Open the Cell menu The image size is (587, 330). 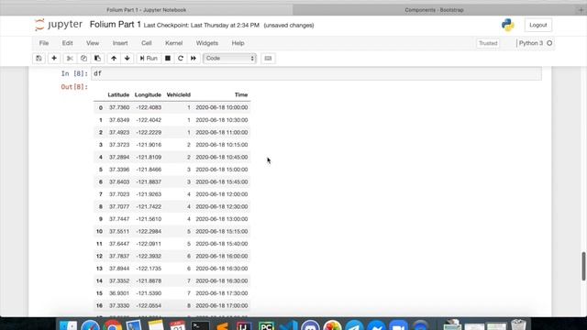[x=147, y=43]
